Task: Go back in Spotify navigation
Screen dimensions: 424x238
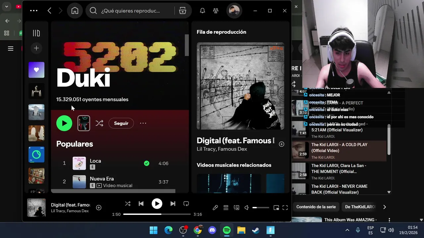Action: point(49,11)
